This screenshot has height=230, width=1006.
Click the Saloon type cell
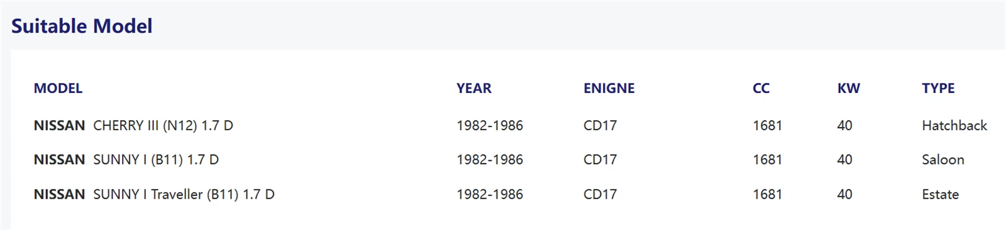pyautogui.click(x=942, y=160)
